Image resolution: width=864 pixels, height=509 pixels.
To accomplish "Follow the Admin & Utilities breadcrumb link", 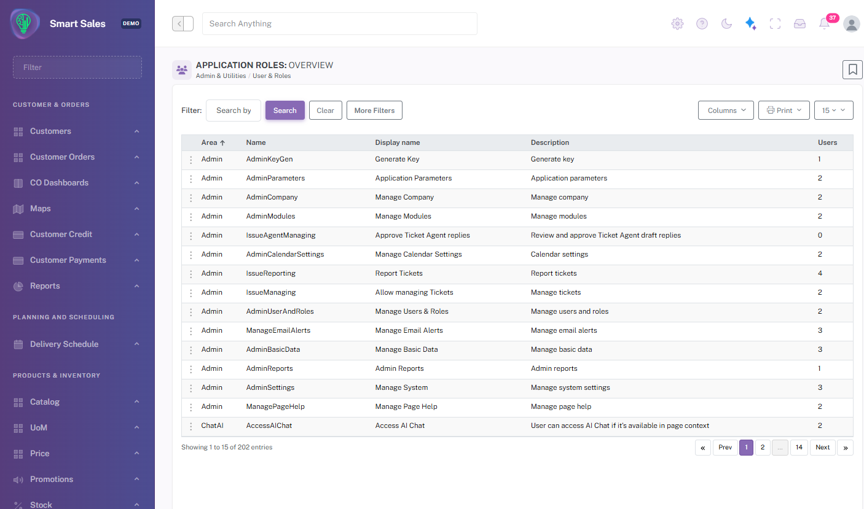I will tap(221, 76).
